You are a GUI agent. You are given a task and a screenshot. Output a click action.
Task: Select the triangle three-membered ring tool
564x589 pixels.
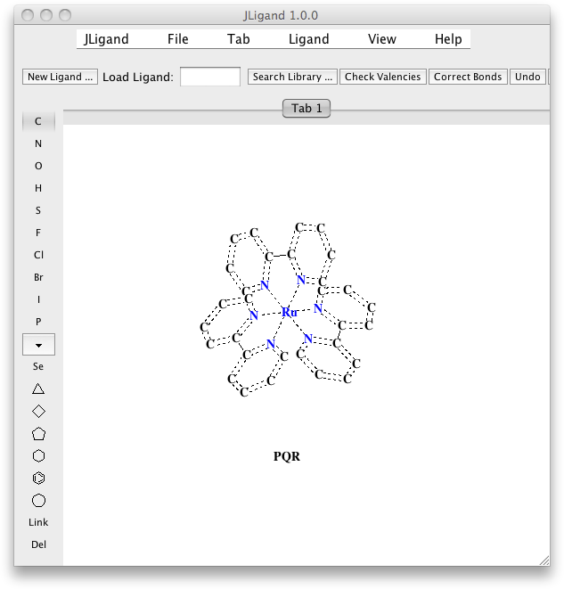click(x=38, y=389)
